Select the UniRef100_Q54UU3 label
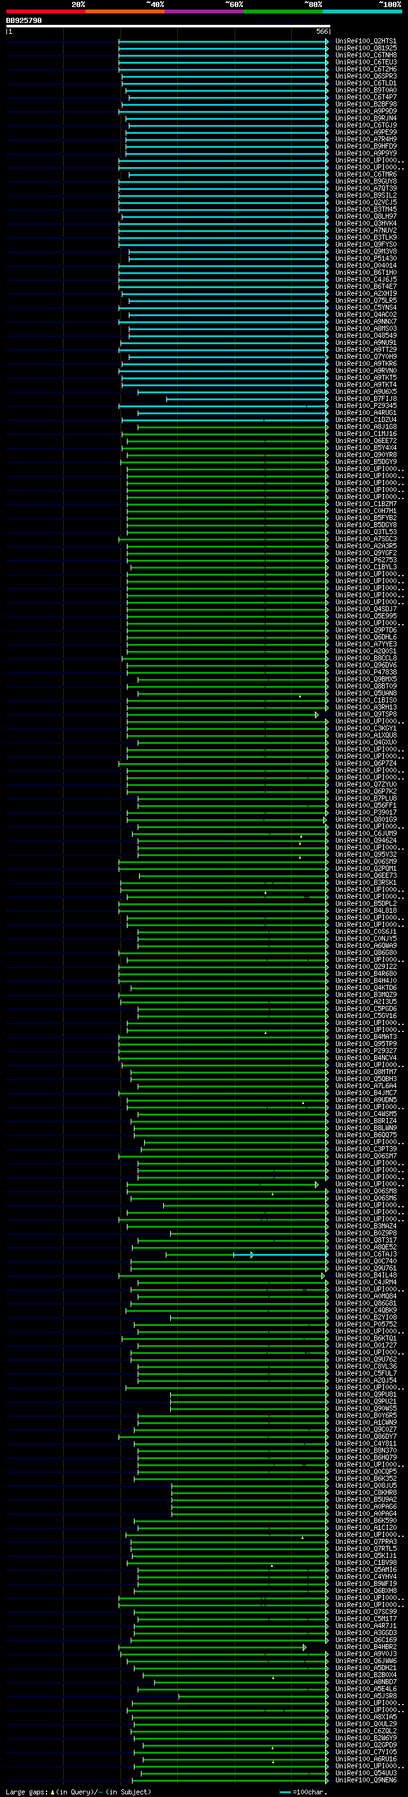 (365, 1774)
